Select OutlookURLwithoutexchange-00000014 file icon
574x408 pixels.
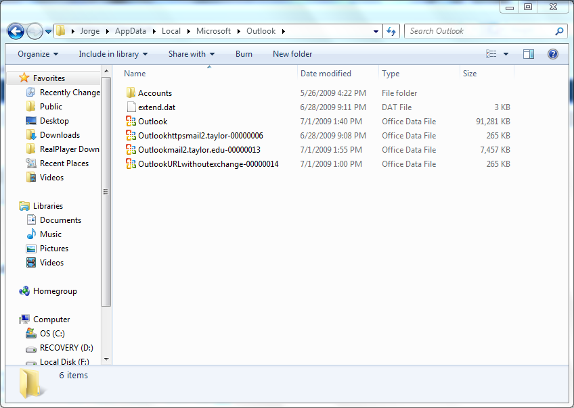click(x=131, y=164)
